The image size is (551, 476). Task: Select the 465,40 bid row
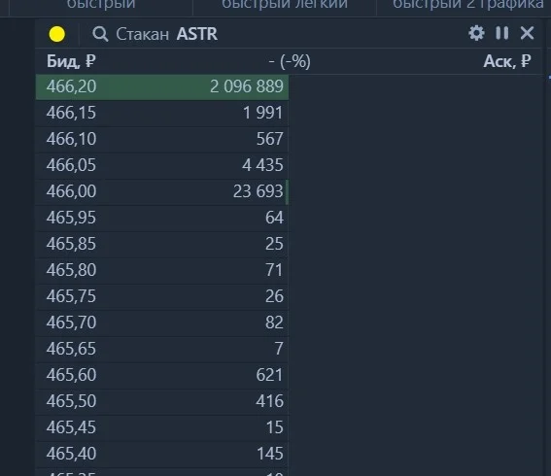coord(162,454)
